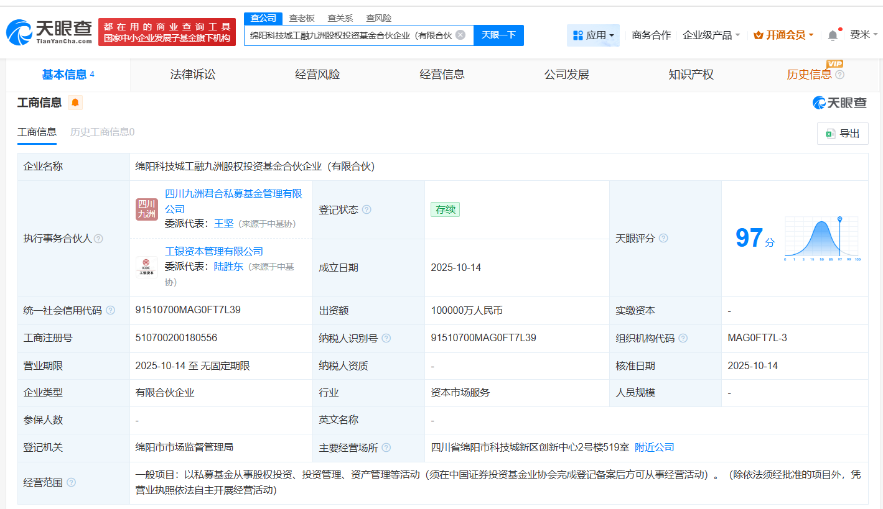883x509 pixels.
Task: Open help tooltip beside 登记状态
Action: click(367, 209)
